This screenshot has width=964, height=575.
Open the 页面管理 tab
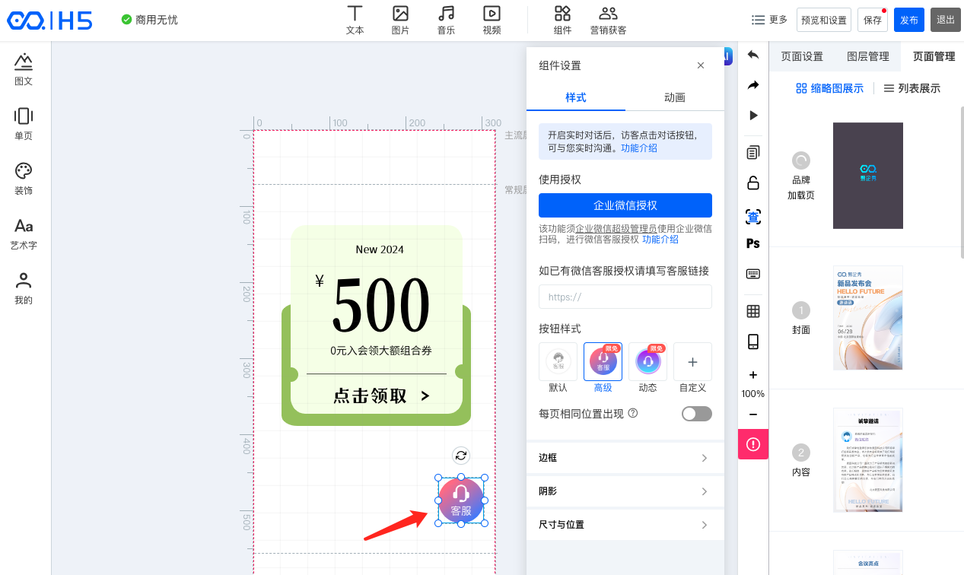[x=934, y=56]
